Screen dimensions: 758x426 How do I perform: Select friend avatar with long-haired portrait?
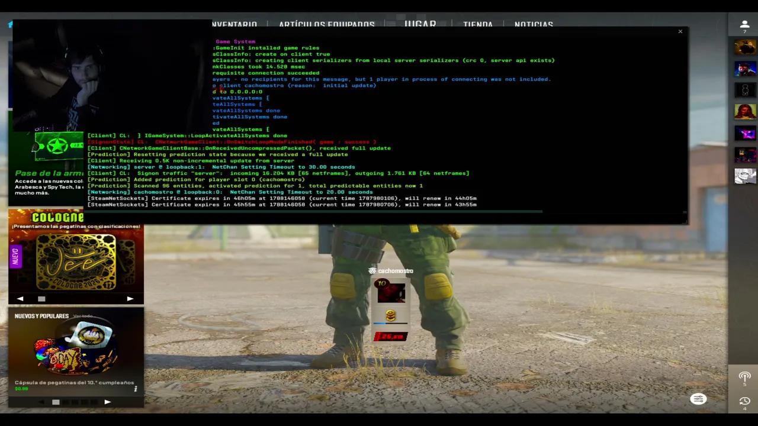pos(745,111)
